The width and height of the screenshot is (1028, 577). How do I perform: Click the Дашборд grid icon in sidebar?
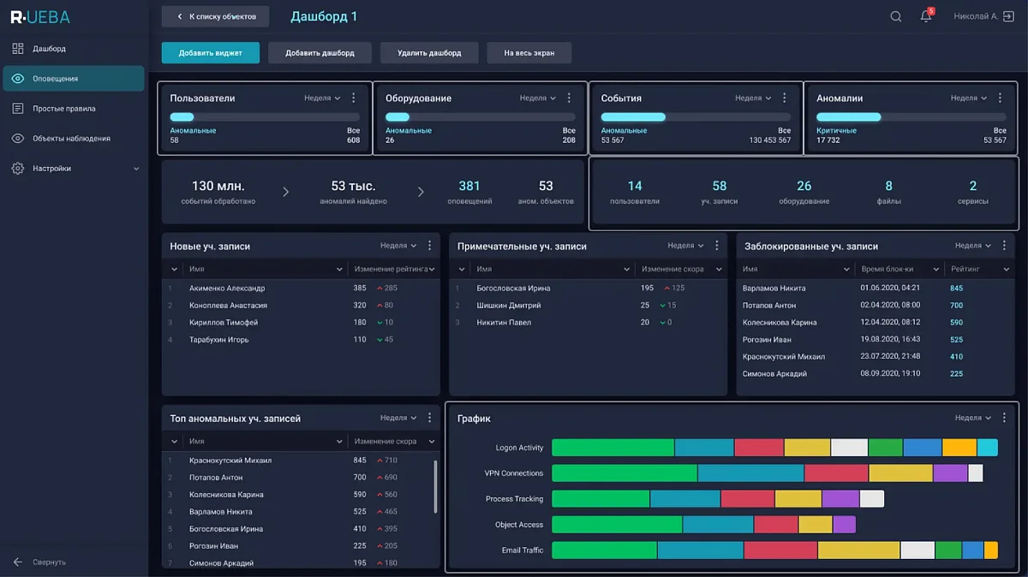(18, 49)
